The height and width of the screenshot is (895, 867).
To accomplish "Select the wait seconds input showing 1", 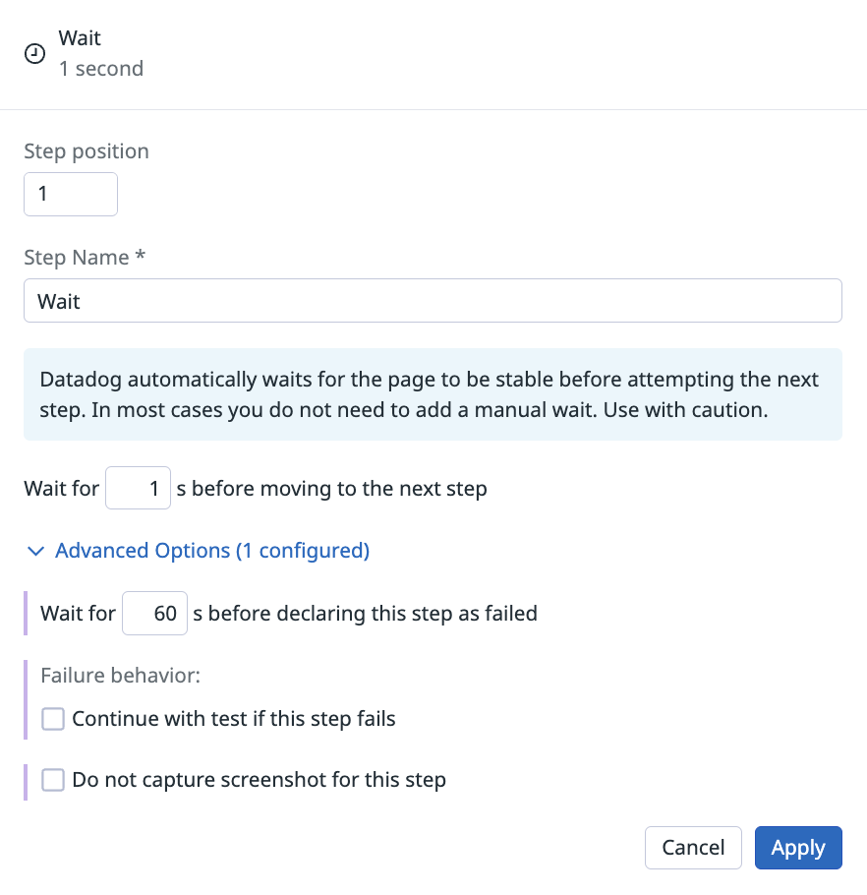I will (x=138, y=488).
